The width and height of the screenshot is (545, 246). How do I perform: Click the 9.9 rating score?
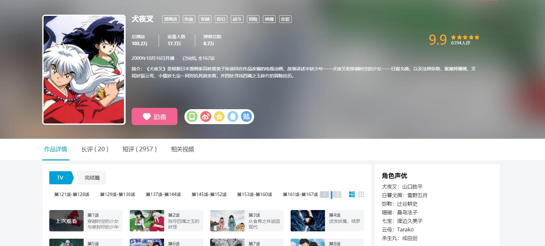438,40
